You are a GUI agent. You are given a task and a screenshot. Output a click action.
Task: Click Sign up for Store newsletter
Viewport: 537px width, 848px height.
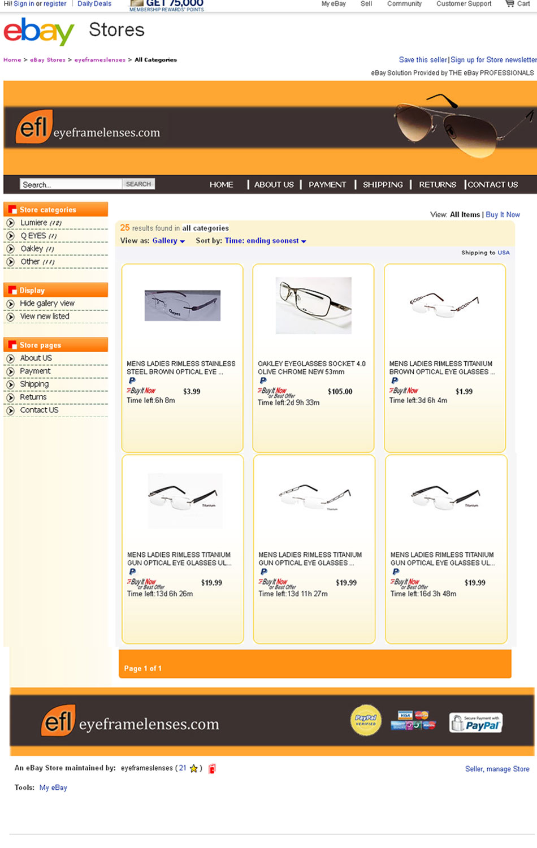click(493, 60)
